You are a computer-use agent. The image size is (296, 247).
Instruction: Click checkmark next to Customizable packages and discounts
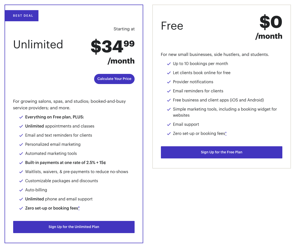21,181
